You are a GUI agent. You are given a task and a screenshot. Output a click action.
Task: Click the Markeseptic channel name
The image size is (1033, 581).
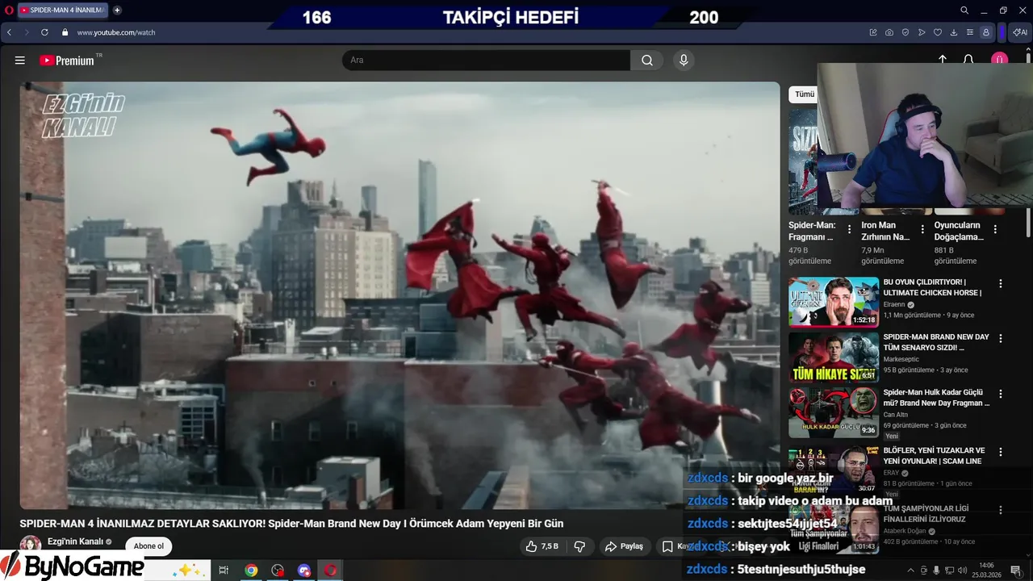point(902,359)
